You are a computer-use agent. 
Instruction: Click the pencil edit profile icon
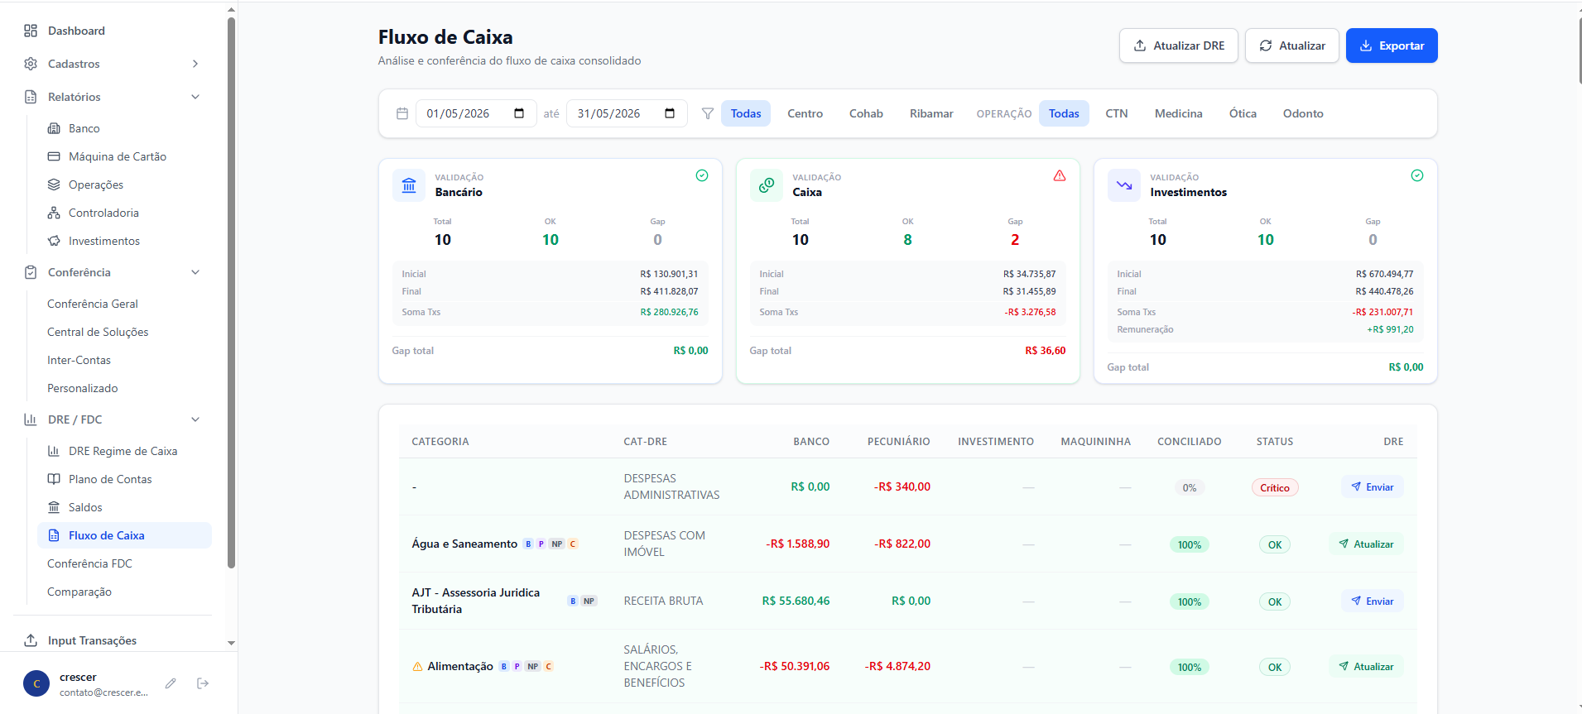pos(171,683)
